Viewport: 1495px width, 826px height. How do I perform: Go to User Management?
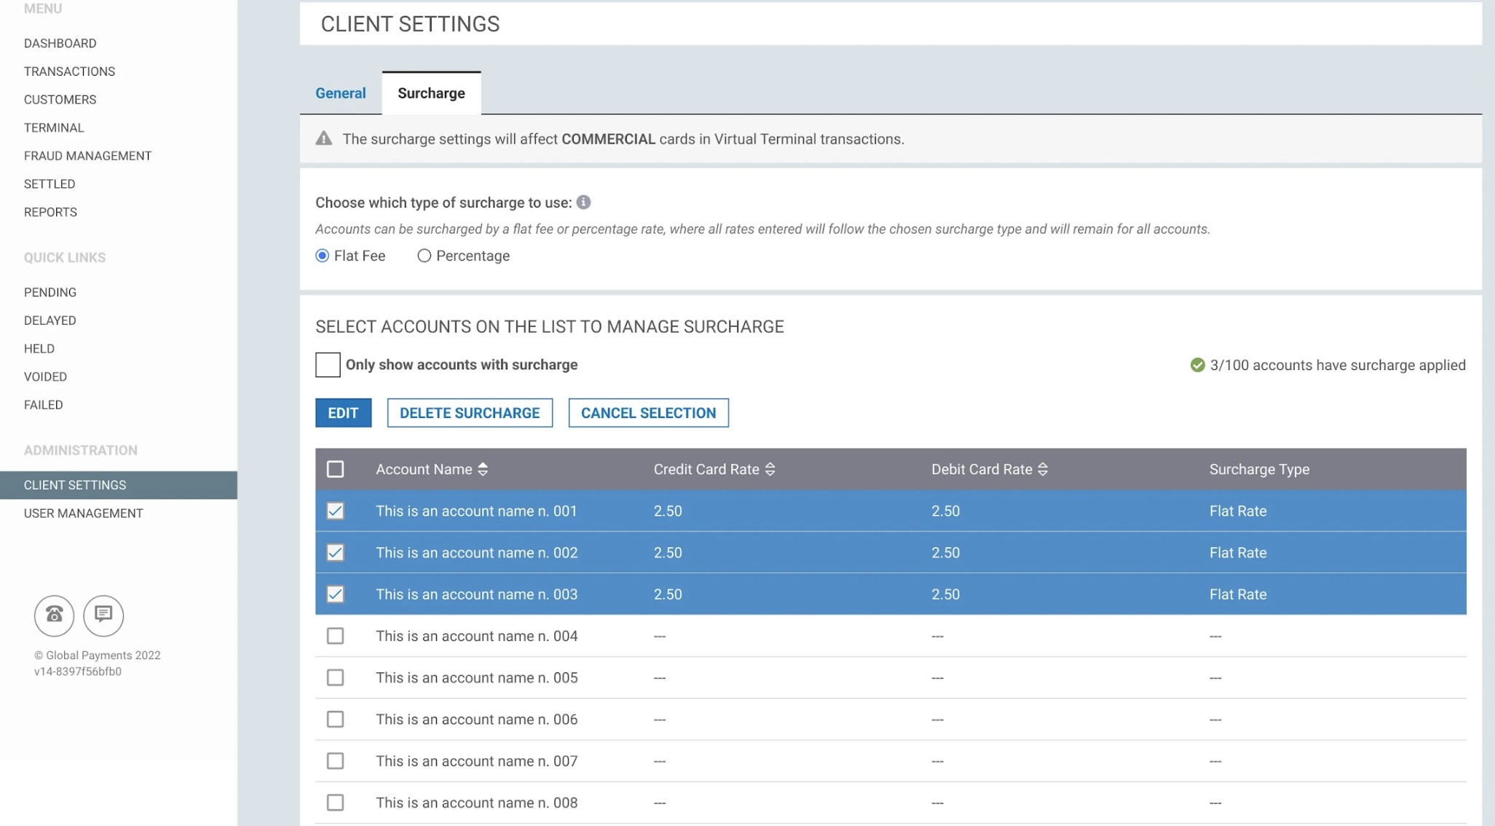pyautogui.click(x=83, y=513)
